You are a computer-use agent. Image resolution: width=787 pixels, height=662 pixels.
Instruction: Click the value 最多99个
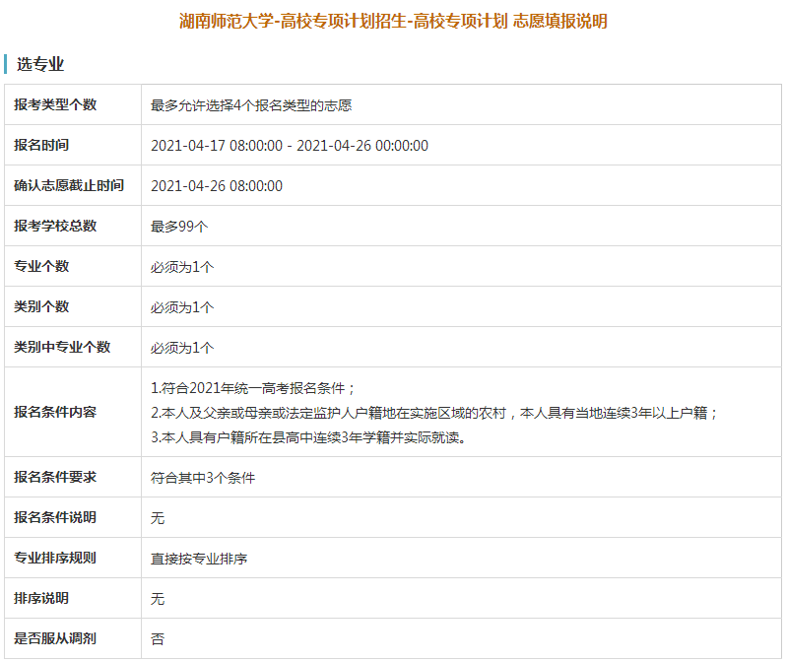coord(179,227)
